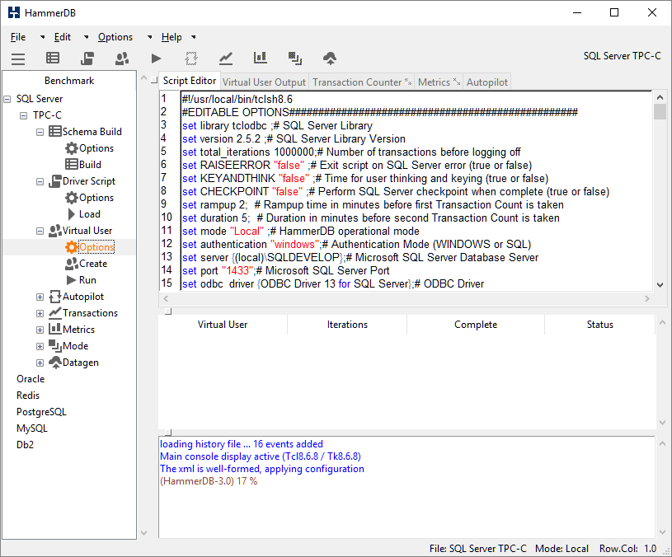Open the File menu
Viewport: 672px width, 557px height.
click(x=18, y=37)
